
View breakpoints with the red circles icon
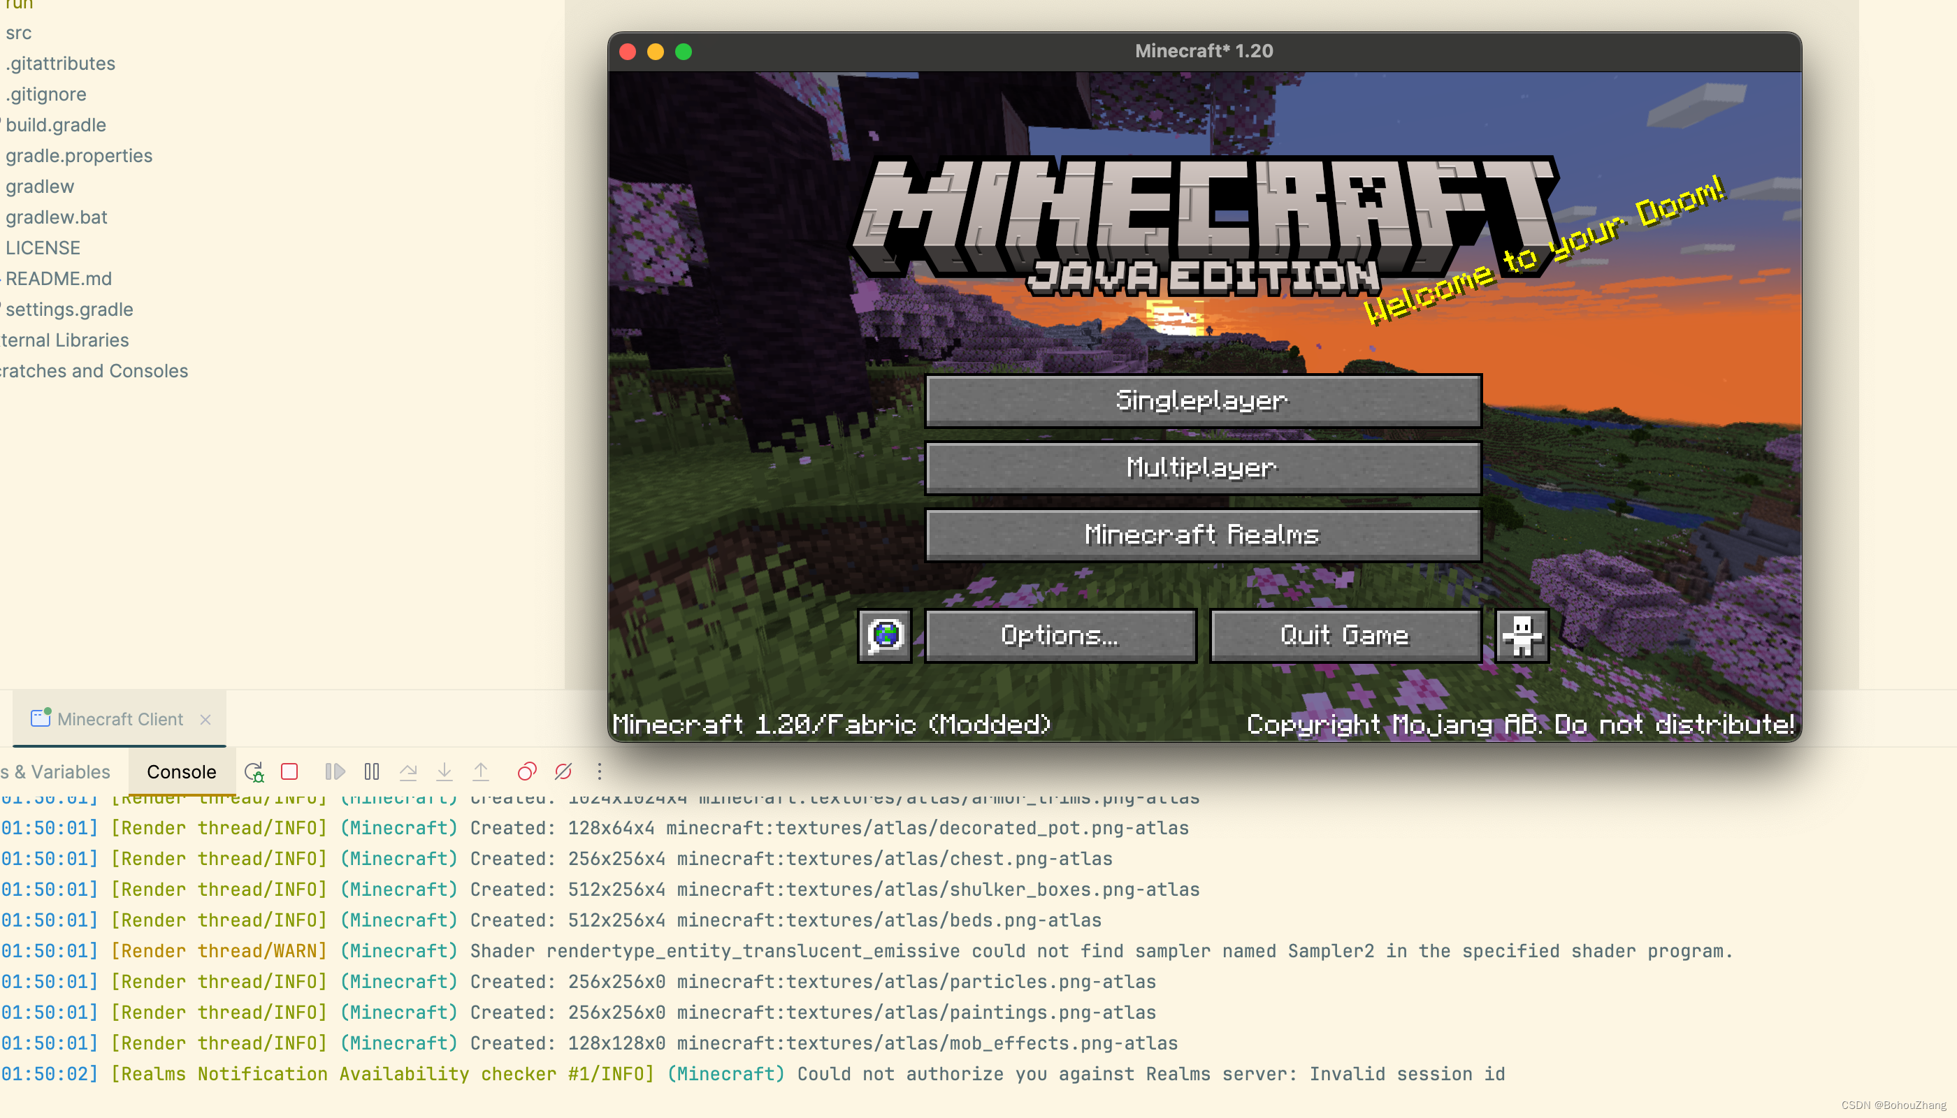coord(527,771)
